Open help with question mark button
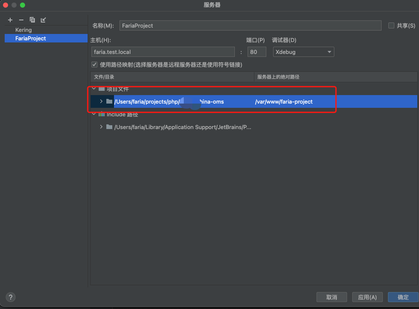 click(11, 297)
